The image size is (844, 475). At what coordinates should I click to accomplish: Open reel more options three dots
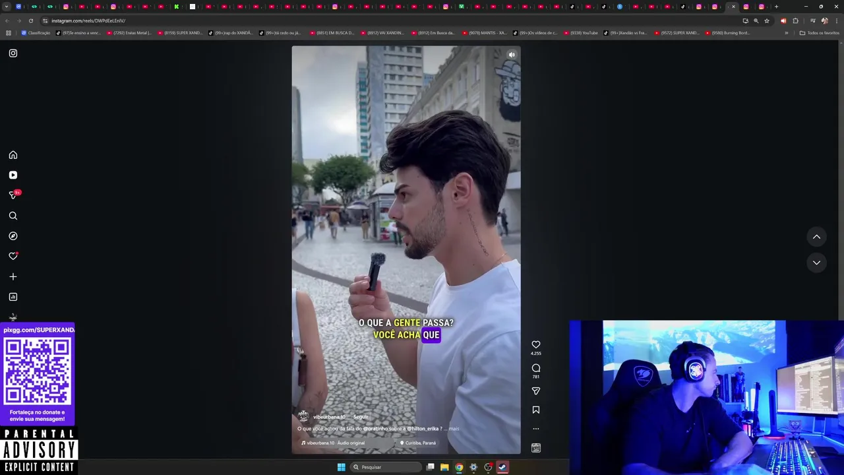[x=536, y=429]
